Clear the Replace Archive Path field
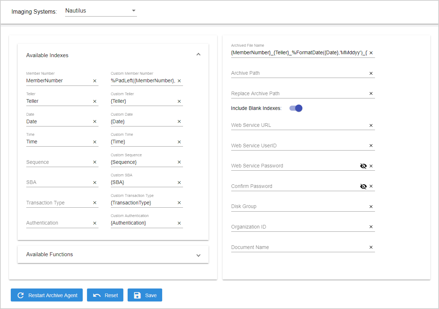This screenshot has width=439, height=309. (371, 93)
